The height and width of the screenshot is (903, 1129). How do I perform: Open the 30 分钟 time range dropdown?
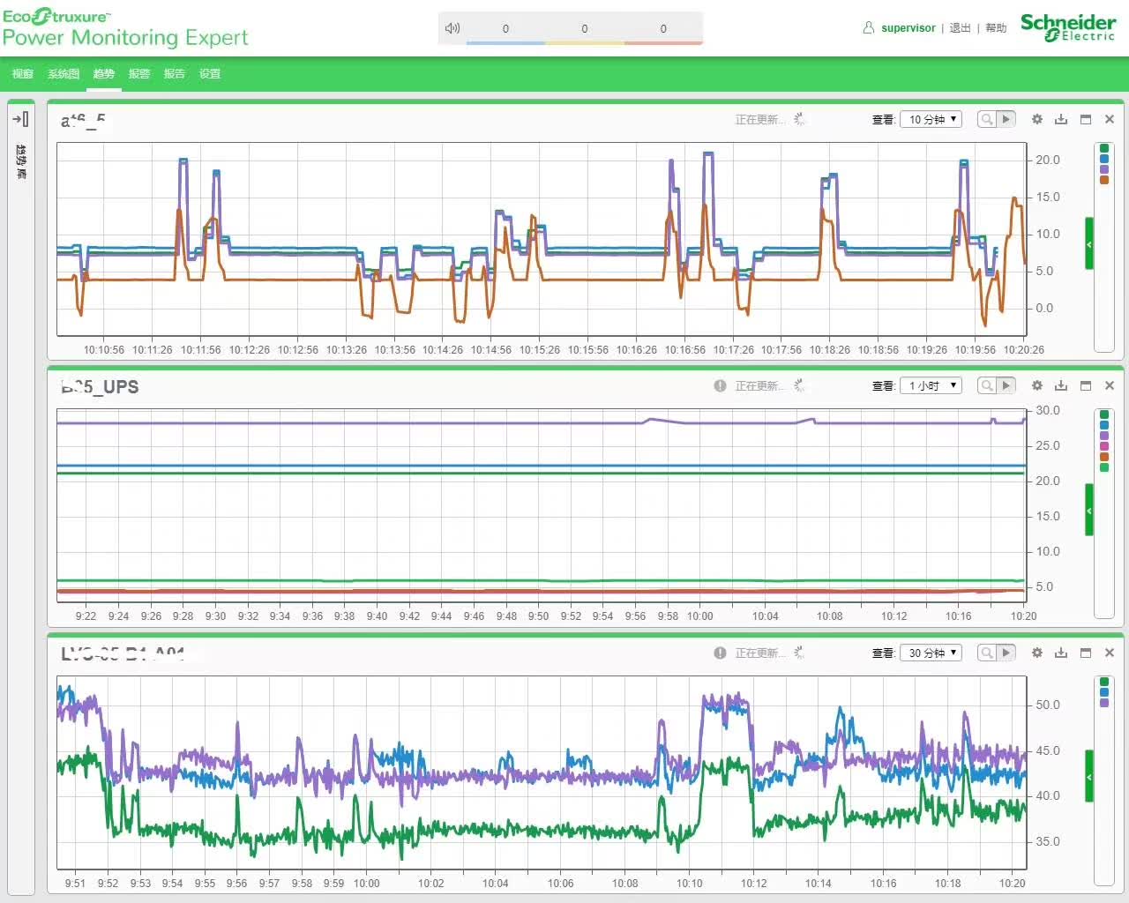tap(931, 653)
